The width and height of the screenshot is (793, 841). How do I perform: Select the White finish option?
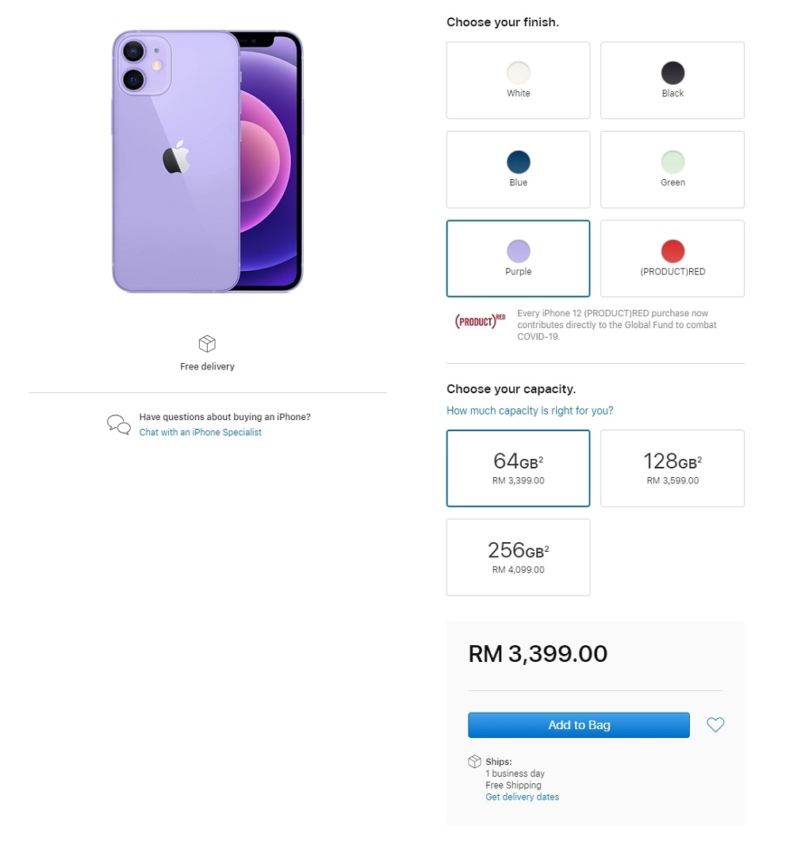pyautogui.click(x=518, y=80)
